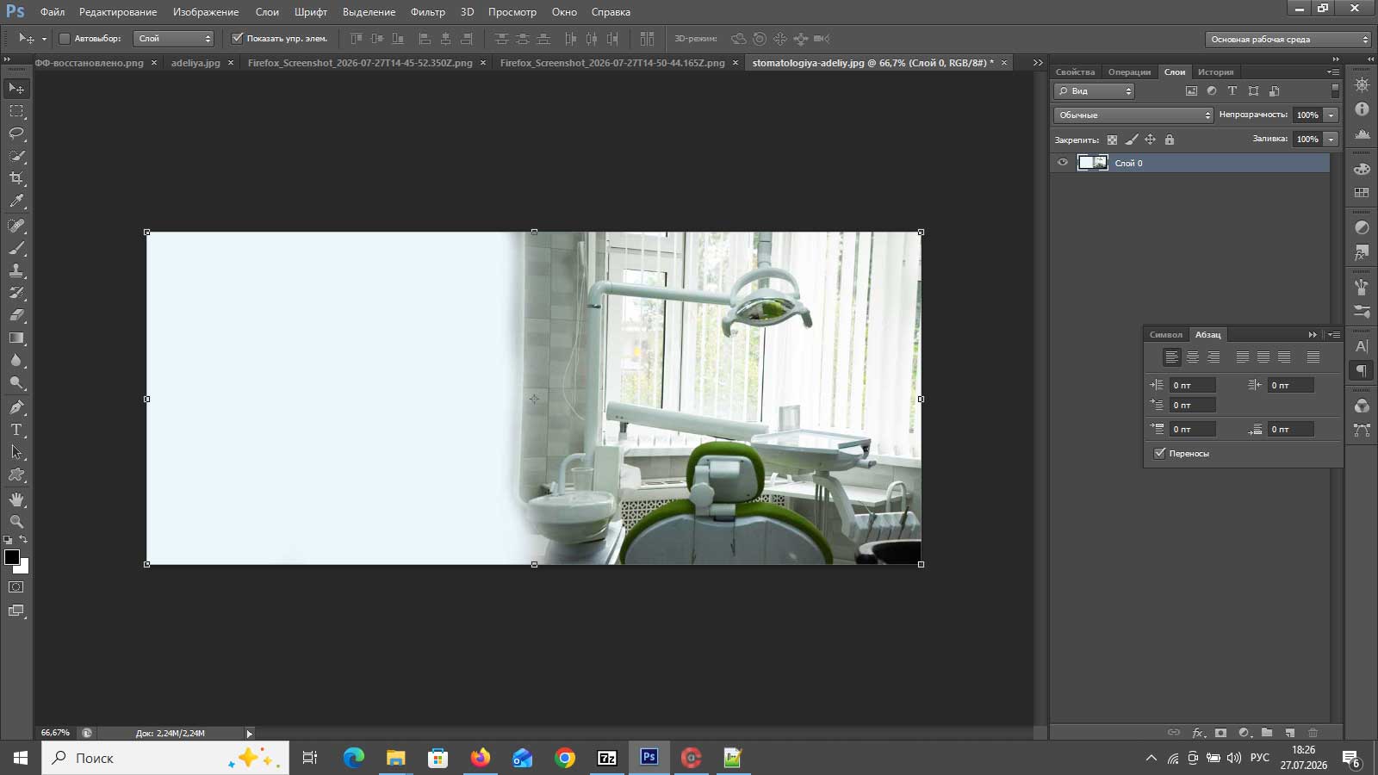The image size is (1378, 775).
Task: Click the foreground color swatch
Action: click(x=12, y=557)
